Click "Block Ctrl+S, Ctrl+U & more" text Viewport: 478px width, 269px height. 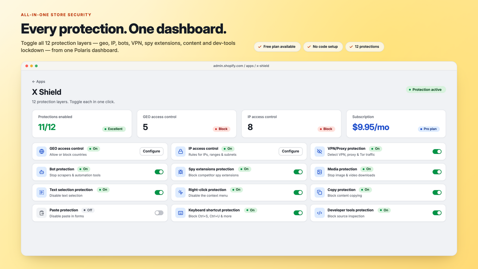tap(210, 216)
